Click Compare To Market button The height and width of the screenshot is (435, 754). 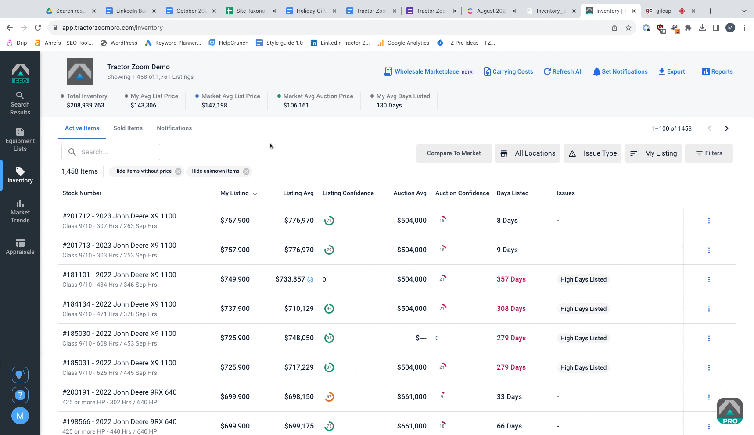[454, 153]
